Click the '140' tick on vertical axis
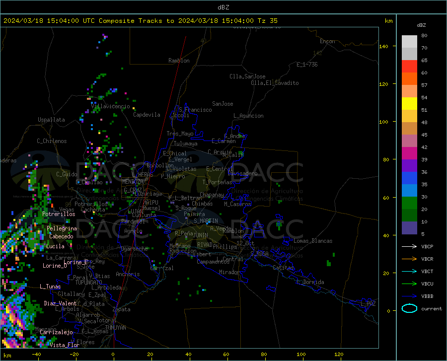The width and height of the screenshot is (447, 361). 383,46
